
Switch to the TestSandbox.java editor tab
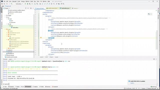pos(65,8)
